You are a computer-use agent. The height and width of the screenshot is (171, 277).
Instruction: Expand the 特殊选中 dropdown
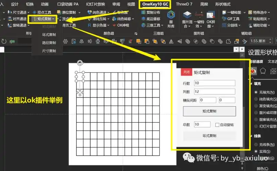269,12
